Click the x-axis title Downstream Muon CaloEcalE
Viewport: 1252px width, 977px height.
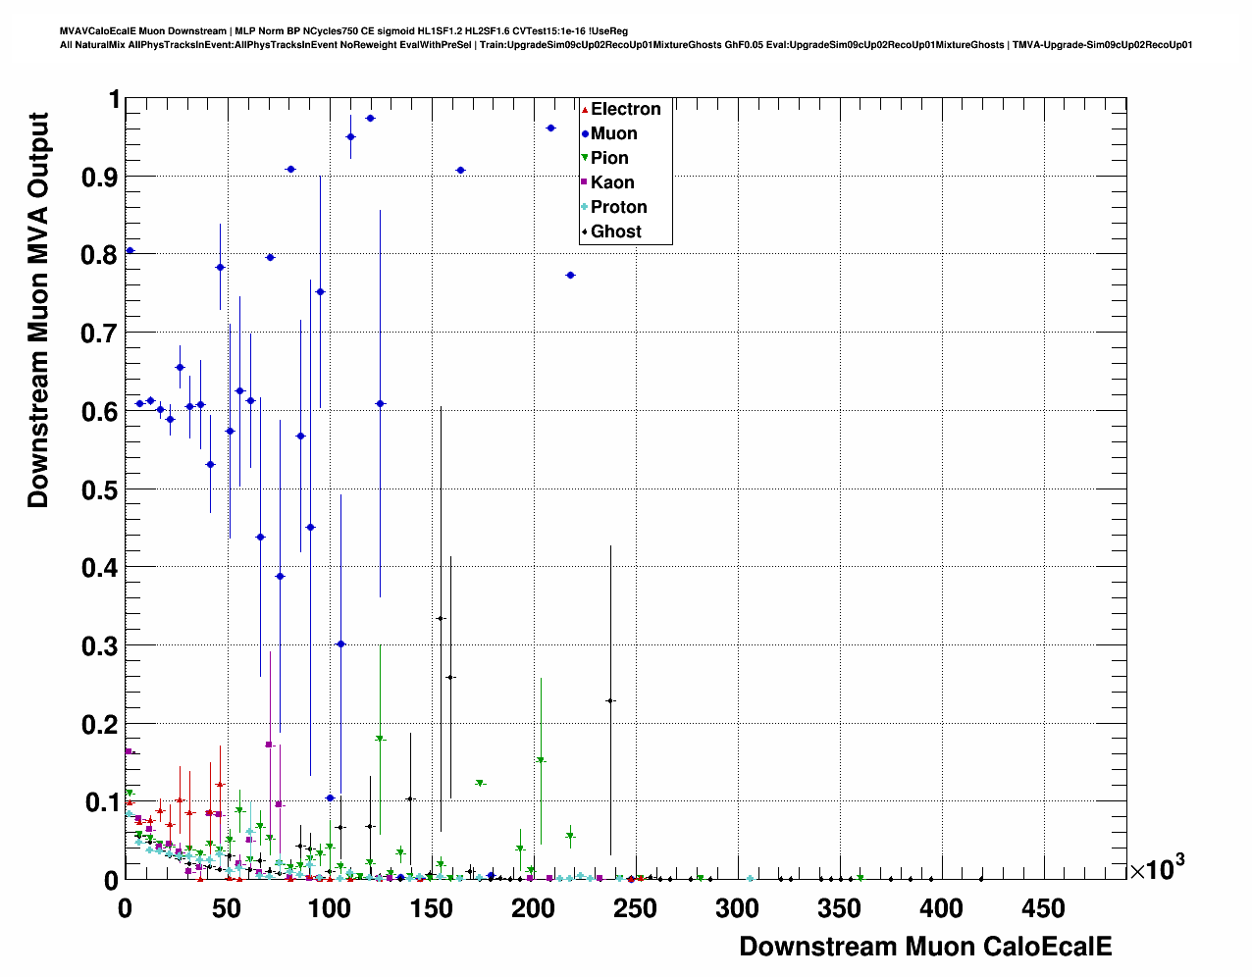pyautogui.click(x=925, y=947)
